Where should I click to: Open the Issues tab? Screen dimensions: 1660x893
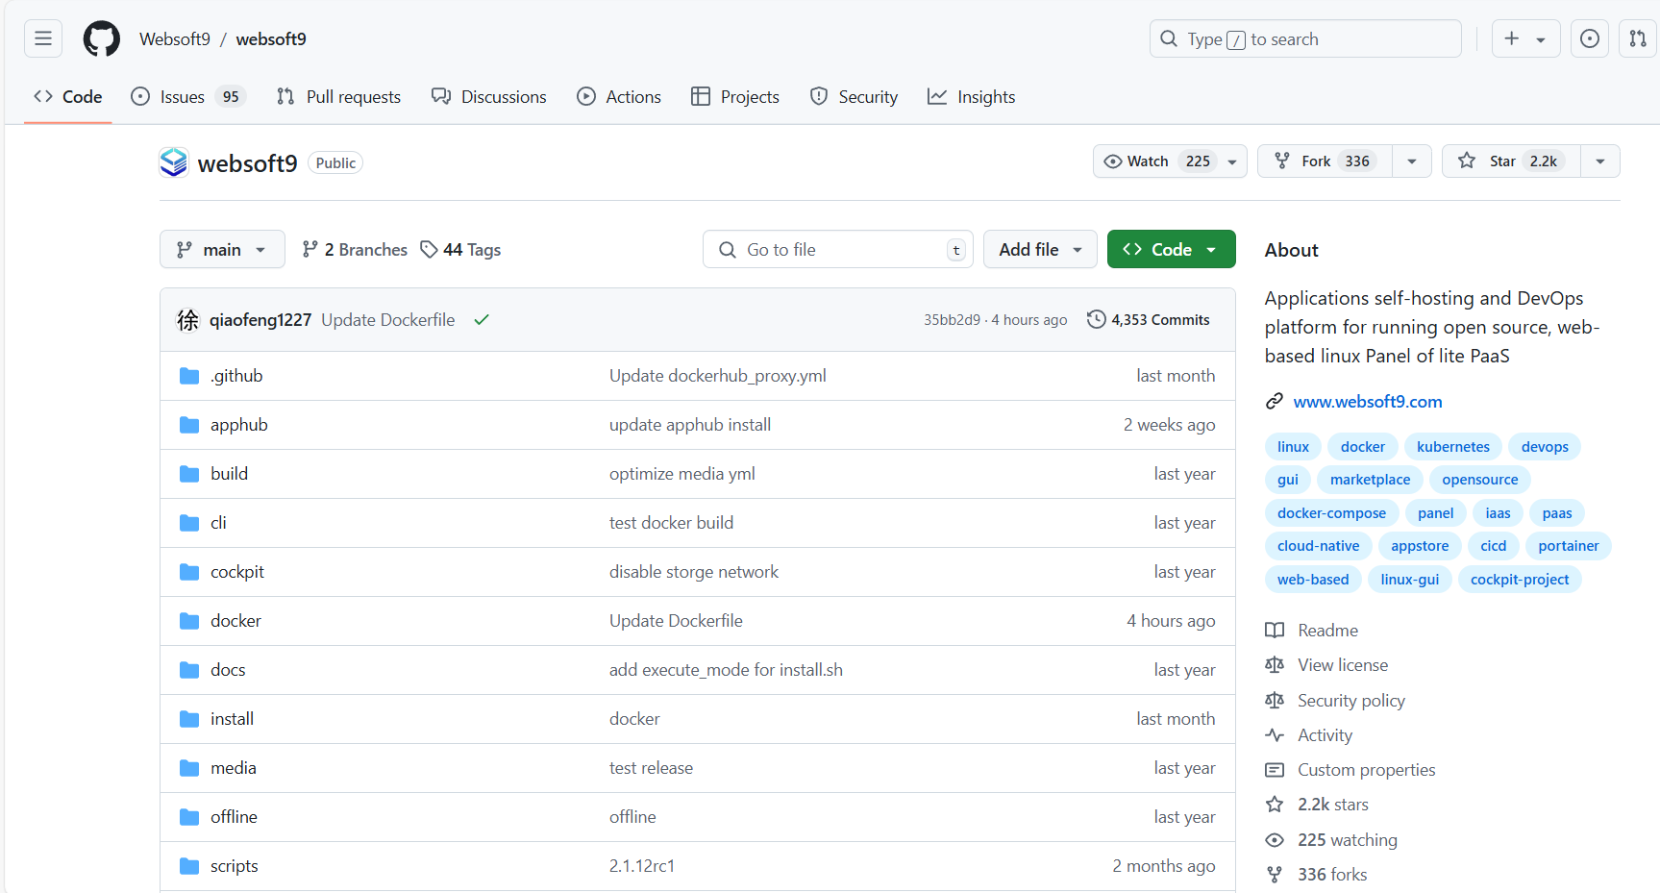point(188,97)
